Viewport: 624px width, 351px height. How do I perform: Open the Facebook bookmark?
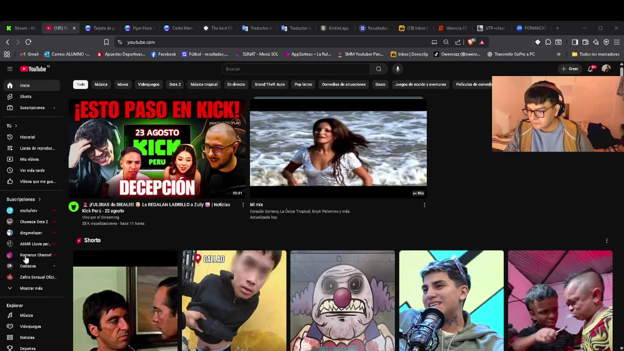point(163,54)
